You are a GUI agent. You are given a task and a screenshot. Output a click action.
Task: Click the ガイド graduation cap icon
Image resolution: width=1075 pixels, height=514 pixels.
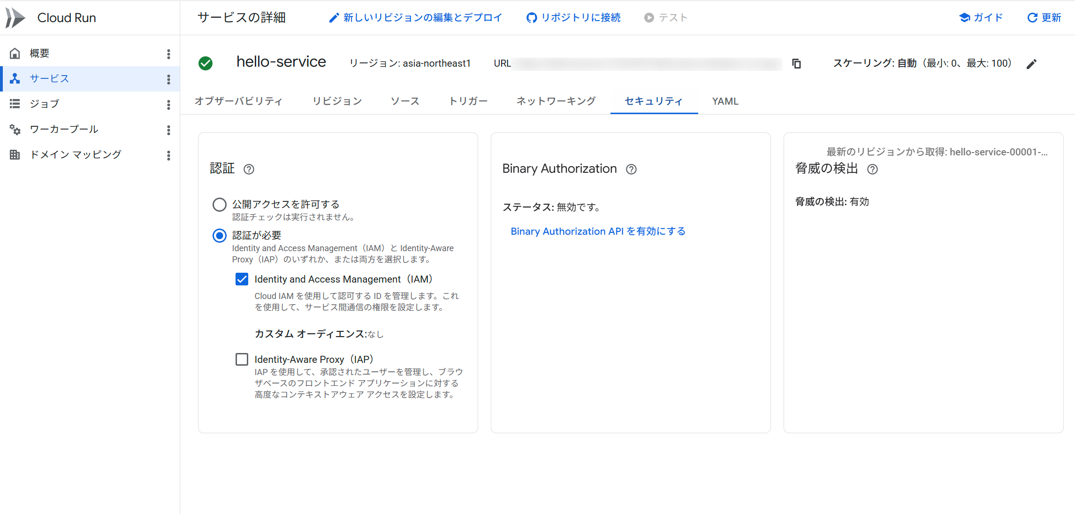[965, 18]
